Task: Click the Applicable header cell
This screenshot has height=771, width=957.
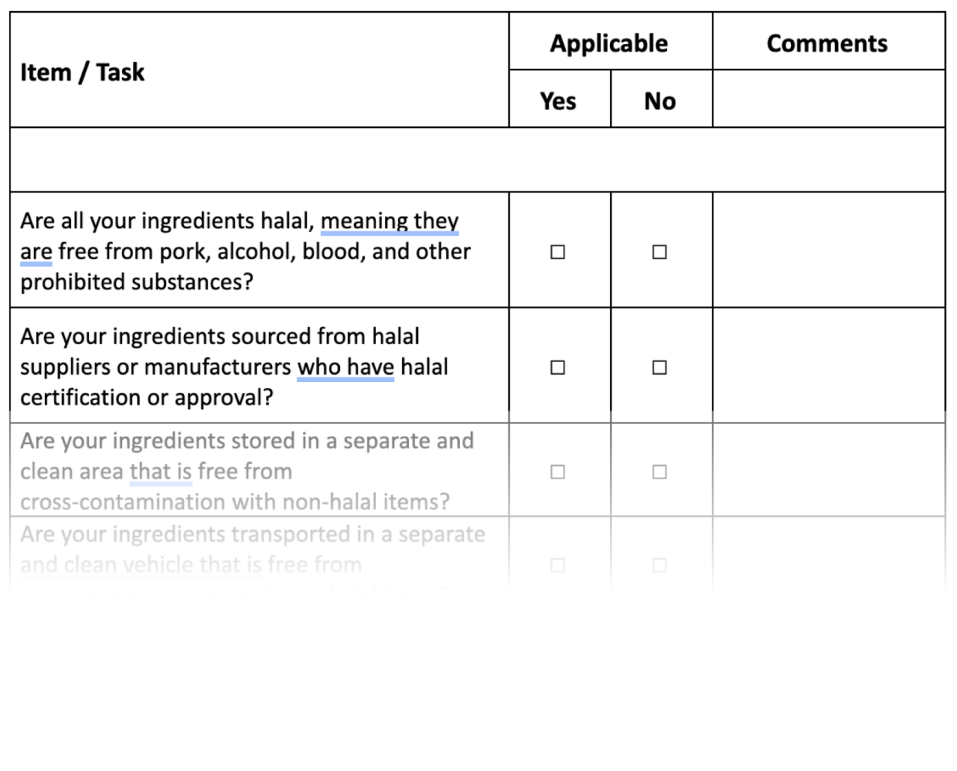Action: point(609,43)
